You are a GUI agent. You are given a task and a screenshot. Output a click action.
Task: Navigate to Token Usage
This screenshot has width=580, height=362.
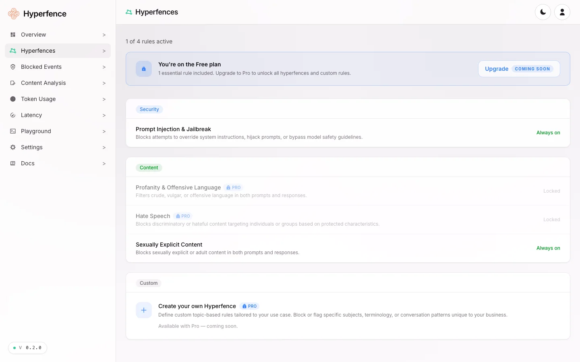58,99
